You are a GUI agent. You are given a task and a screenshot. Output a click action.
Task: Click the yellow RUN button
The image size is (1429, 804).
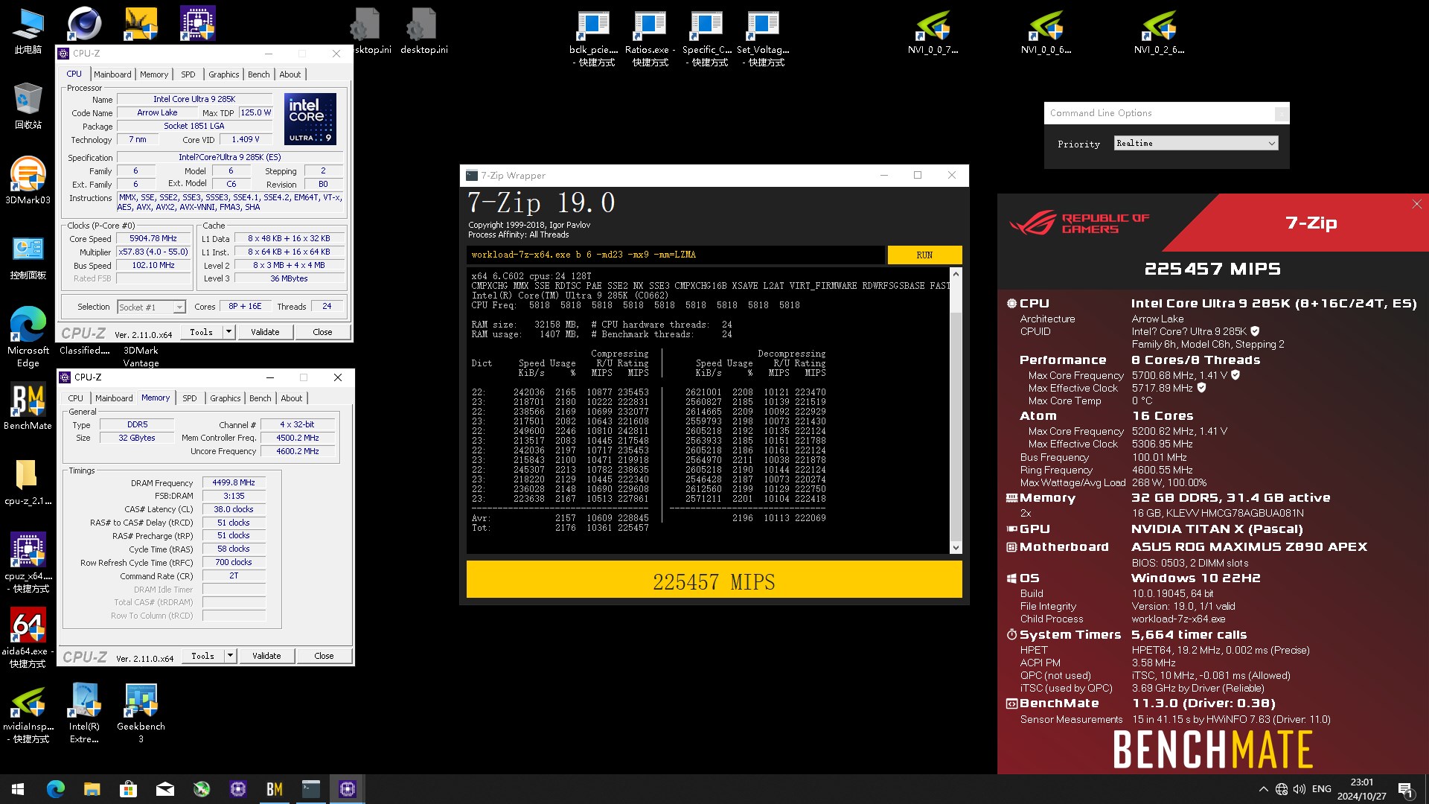pyautogui.click(x=924, y=255)
